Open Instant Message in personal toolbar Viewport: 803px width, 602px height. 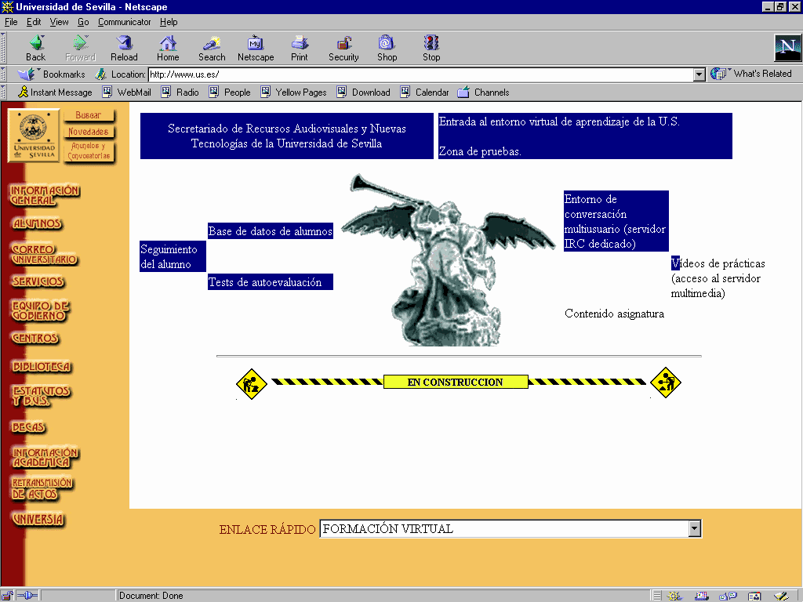point(55,92)
